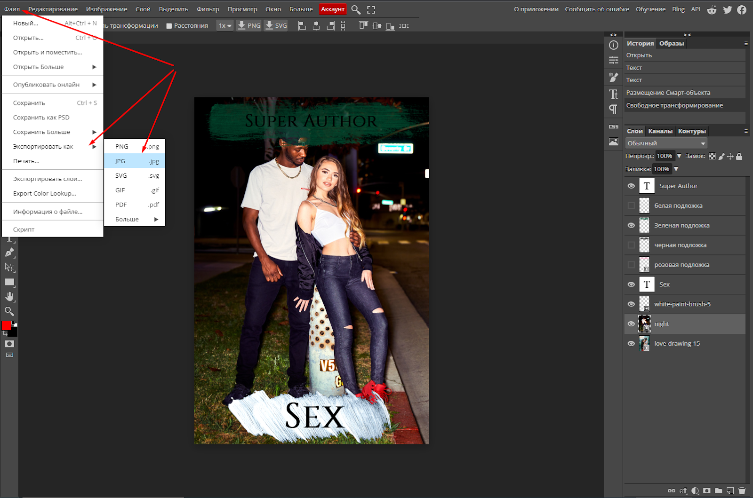
Task: Choose JPG in the export submenu
Action: coord(135,161)
